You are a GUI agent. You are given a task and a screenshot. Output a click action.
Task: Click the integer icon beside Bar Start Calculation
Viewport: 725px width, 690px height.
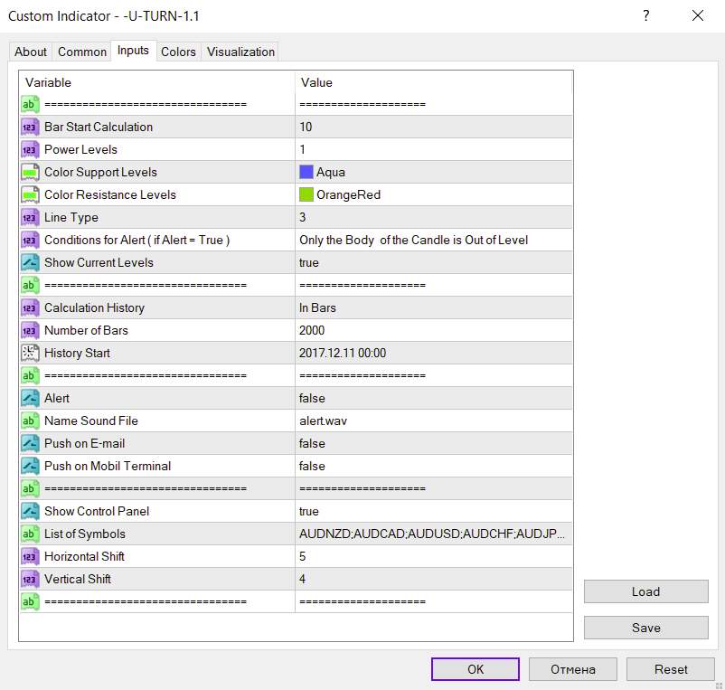29,127
